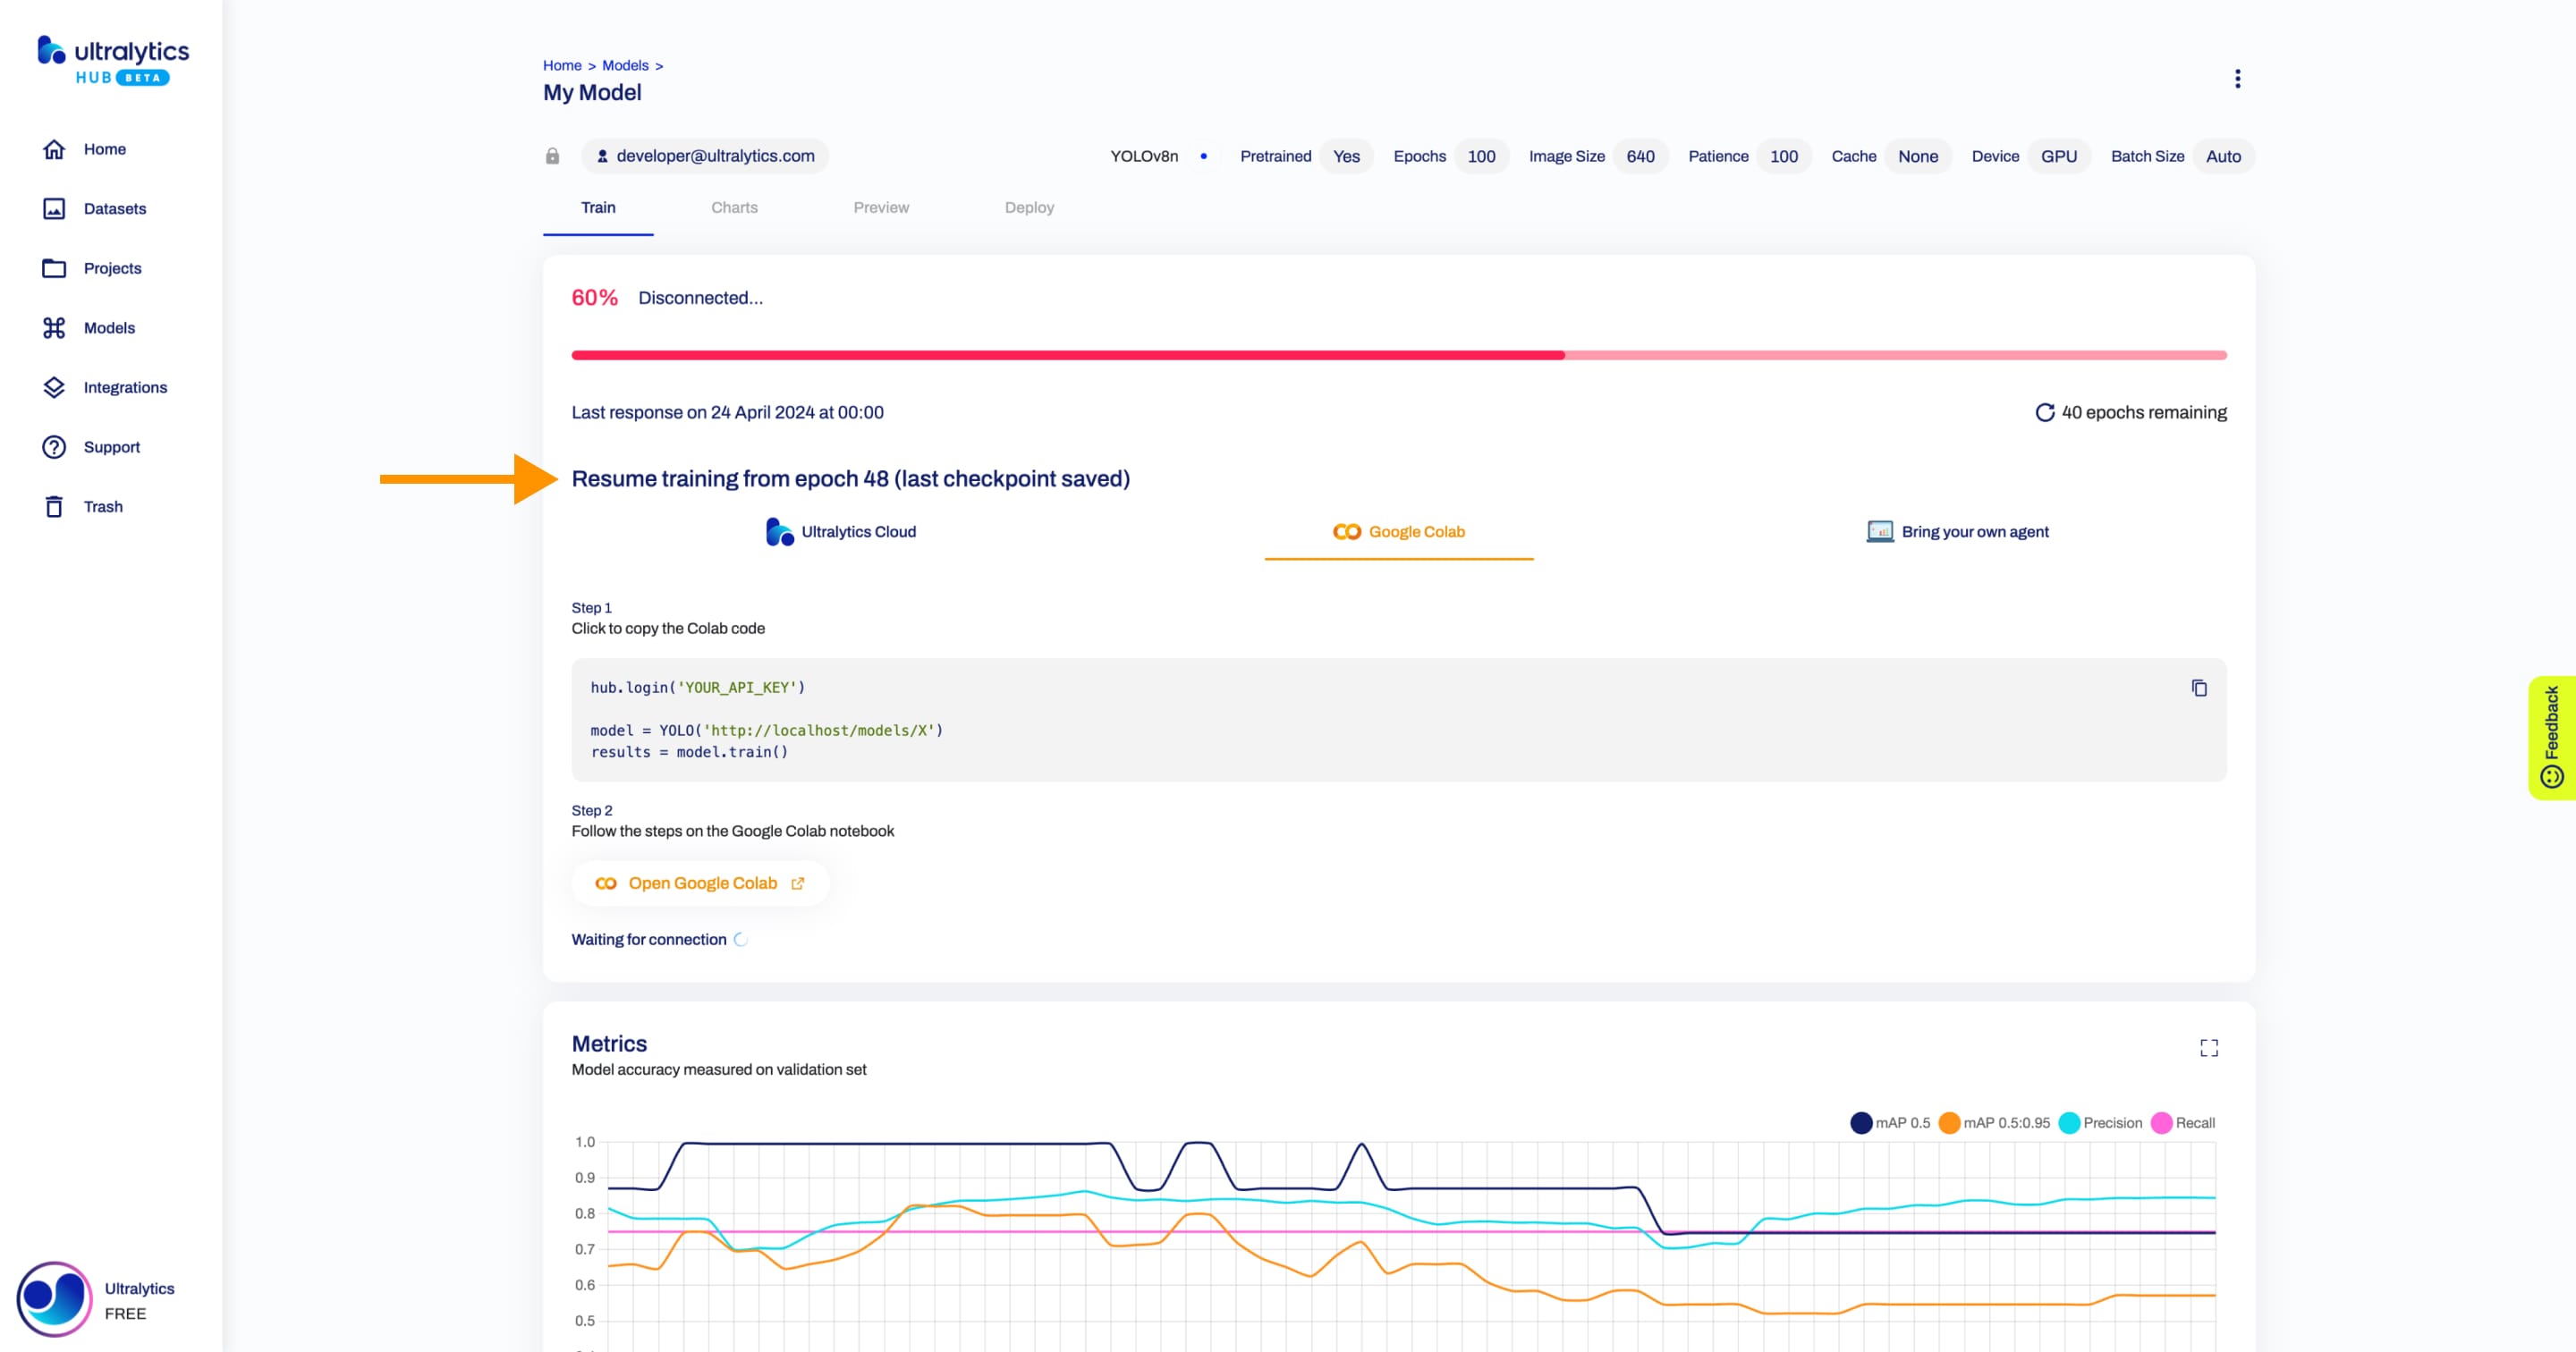
Task: Switch to the Charts tab
Action: pos(734,206)
